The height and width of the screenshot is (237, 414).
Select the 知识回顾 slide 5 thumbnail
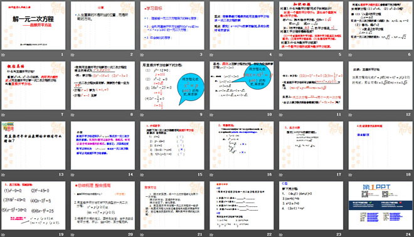[311, 26]
